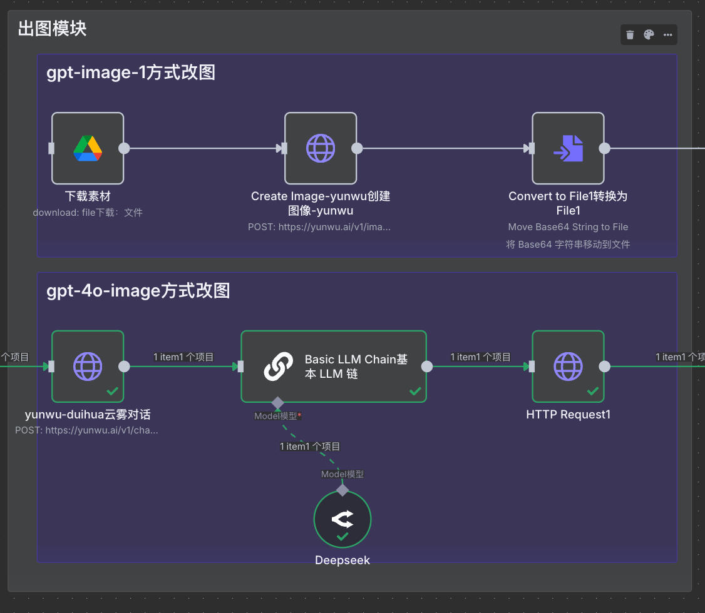The image size is (705, 613).
Task: Click input connector of yunwu-duihua node
Action: [51, 367]
